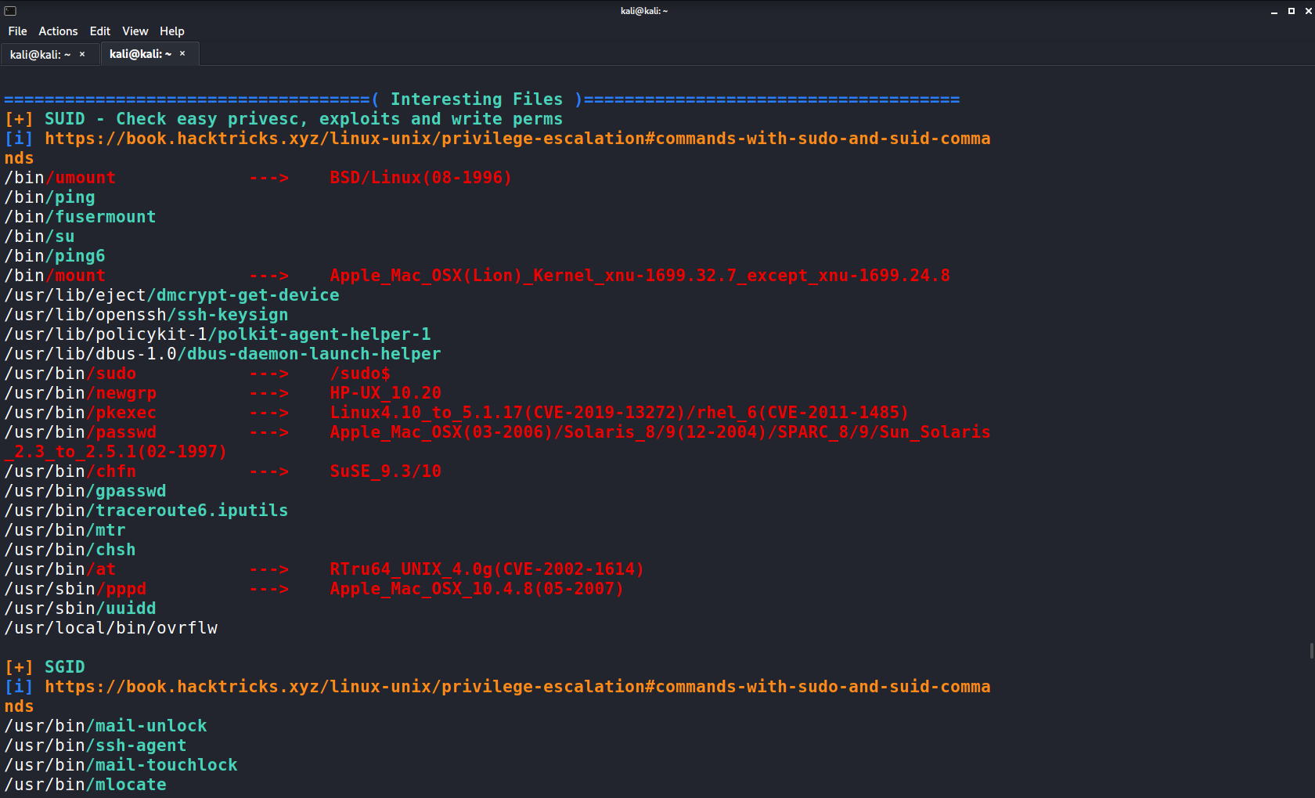The width and height of the screenshot is (1315, 798).
Task: Click the CVE-2019-13272 exploit reference
Action: tap(600, 413)
